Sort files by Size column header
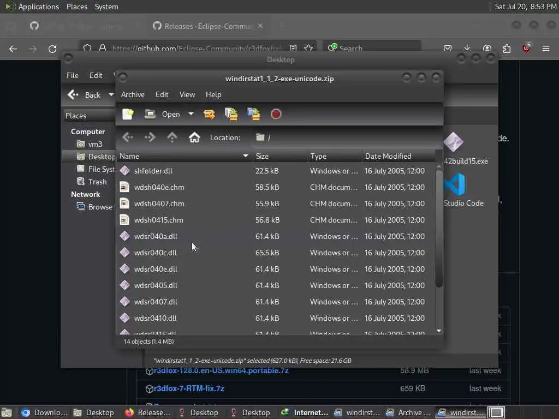Image resolution: width=559 pixels, height=419 pixels. click(x=280, y=156)
